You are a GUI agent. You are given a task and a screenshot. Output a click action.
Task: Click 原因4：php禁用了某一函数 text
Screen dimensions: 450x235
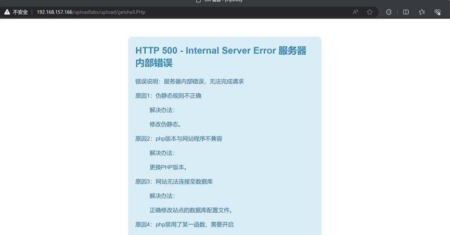pyautogui.click(x=185, y=225)
